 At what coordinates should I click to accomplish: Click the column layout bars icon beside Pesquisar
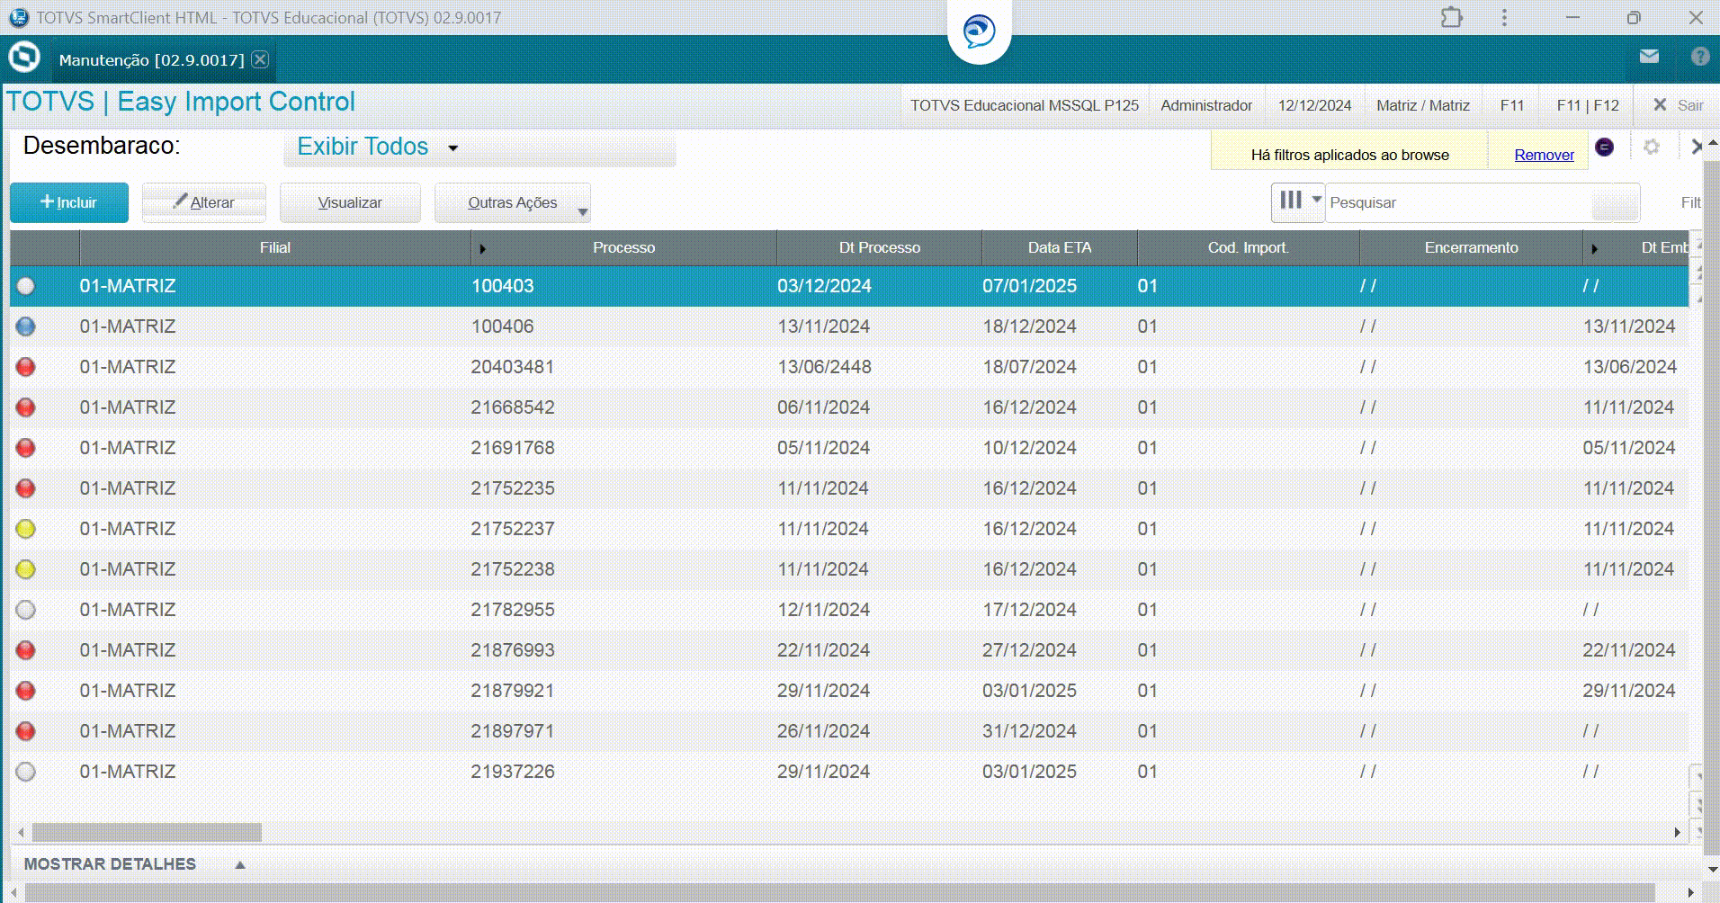(x=1291, y=201)
